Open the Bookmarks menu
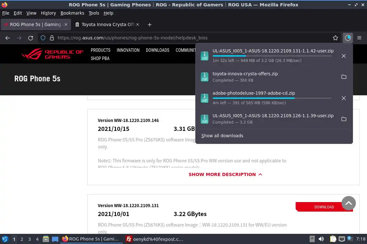367x244 pixels. (72, 13)
